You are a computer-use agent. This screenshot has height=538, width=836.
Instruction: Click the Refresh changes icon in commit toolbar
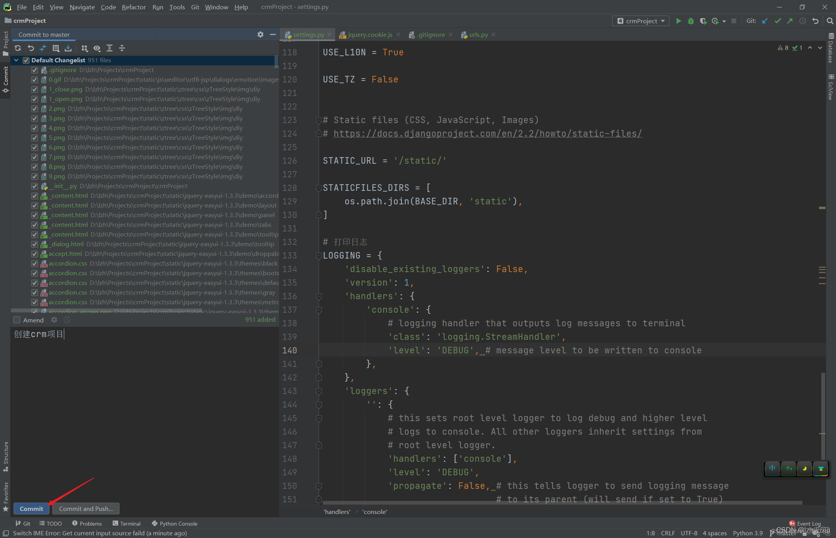pyautogui.click(x=18, y=48)
